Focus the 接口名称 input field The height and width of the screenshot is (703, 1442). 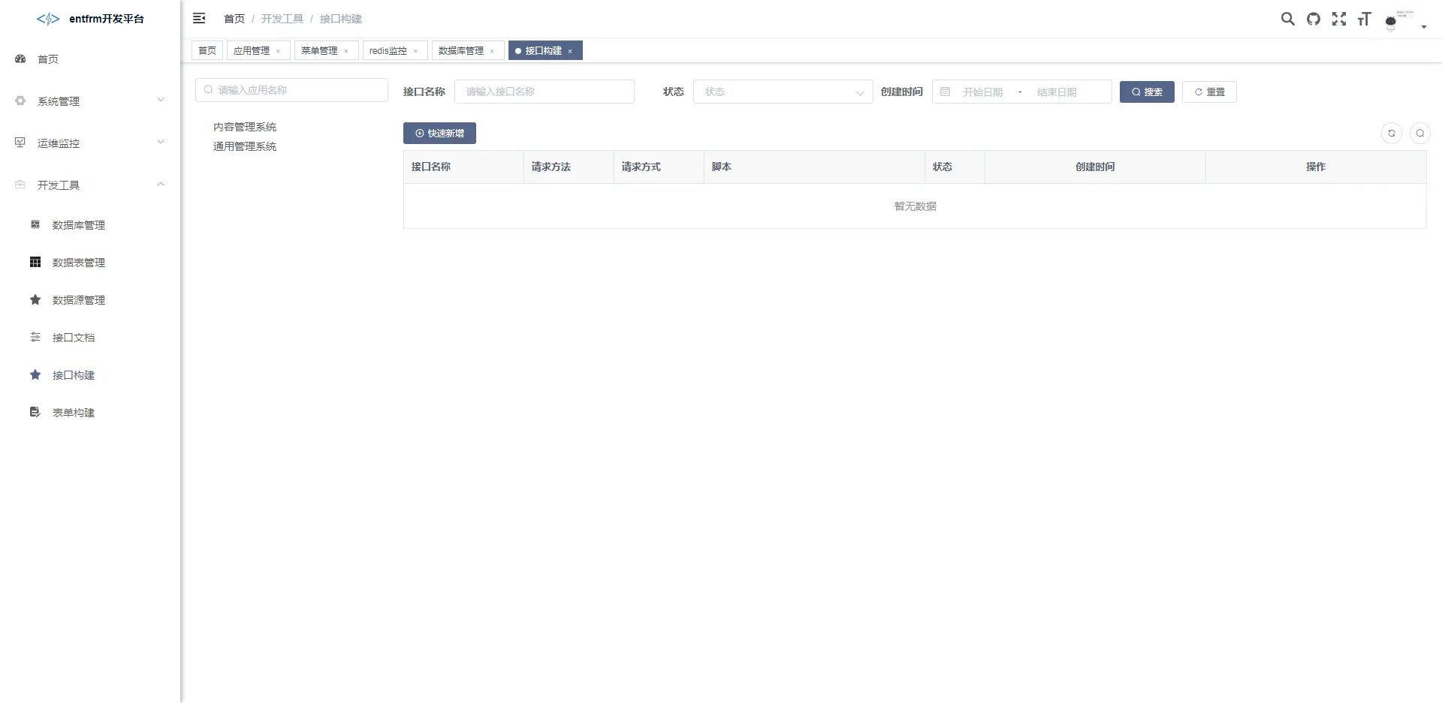544,92
